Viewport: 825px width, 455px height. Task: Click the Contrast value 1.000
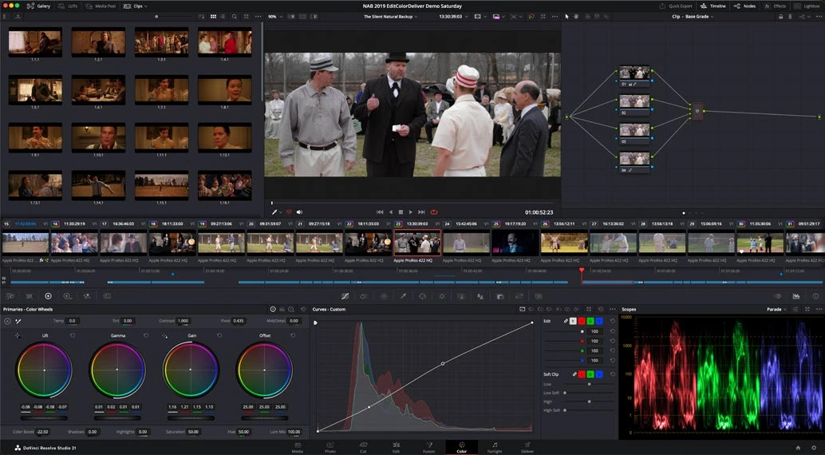(183, 321)
